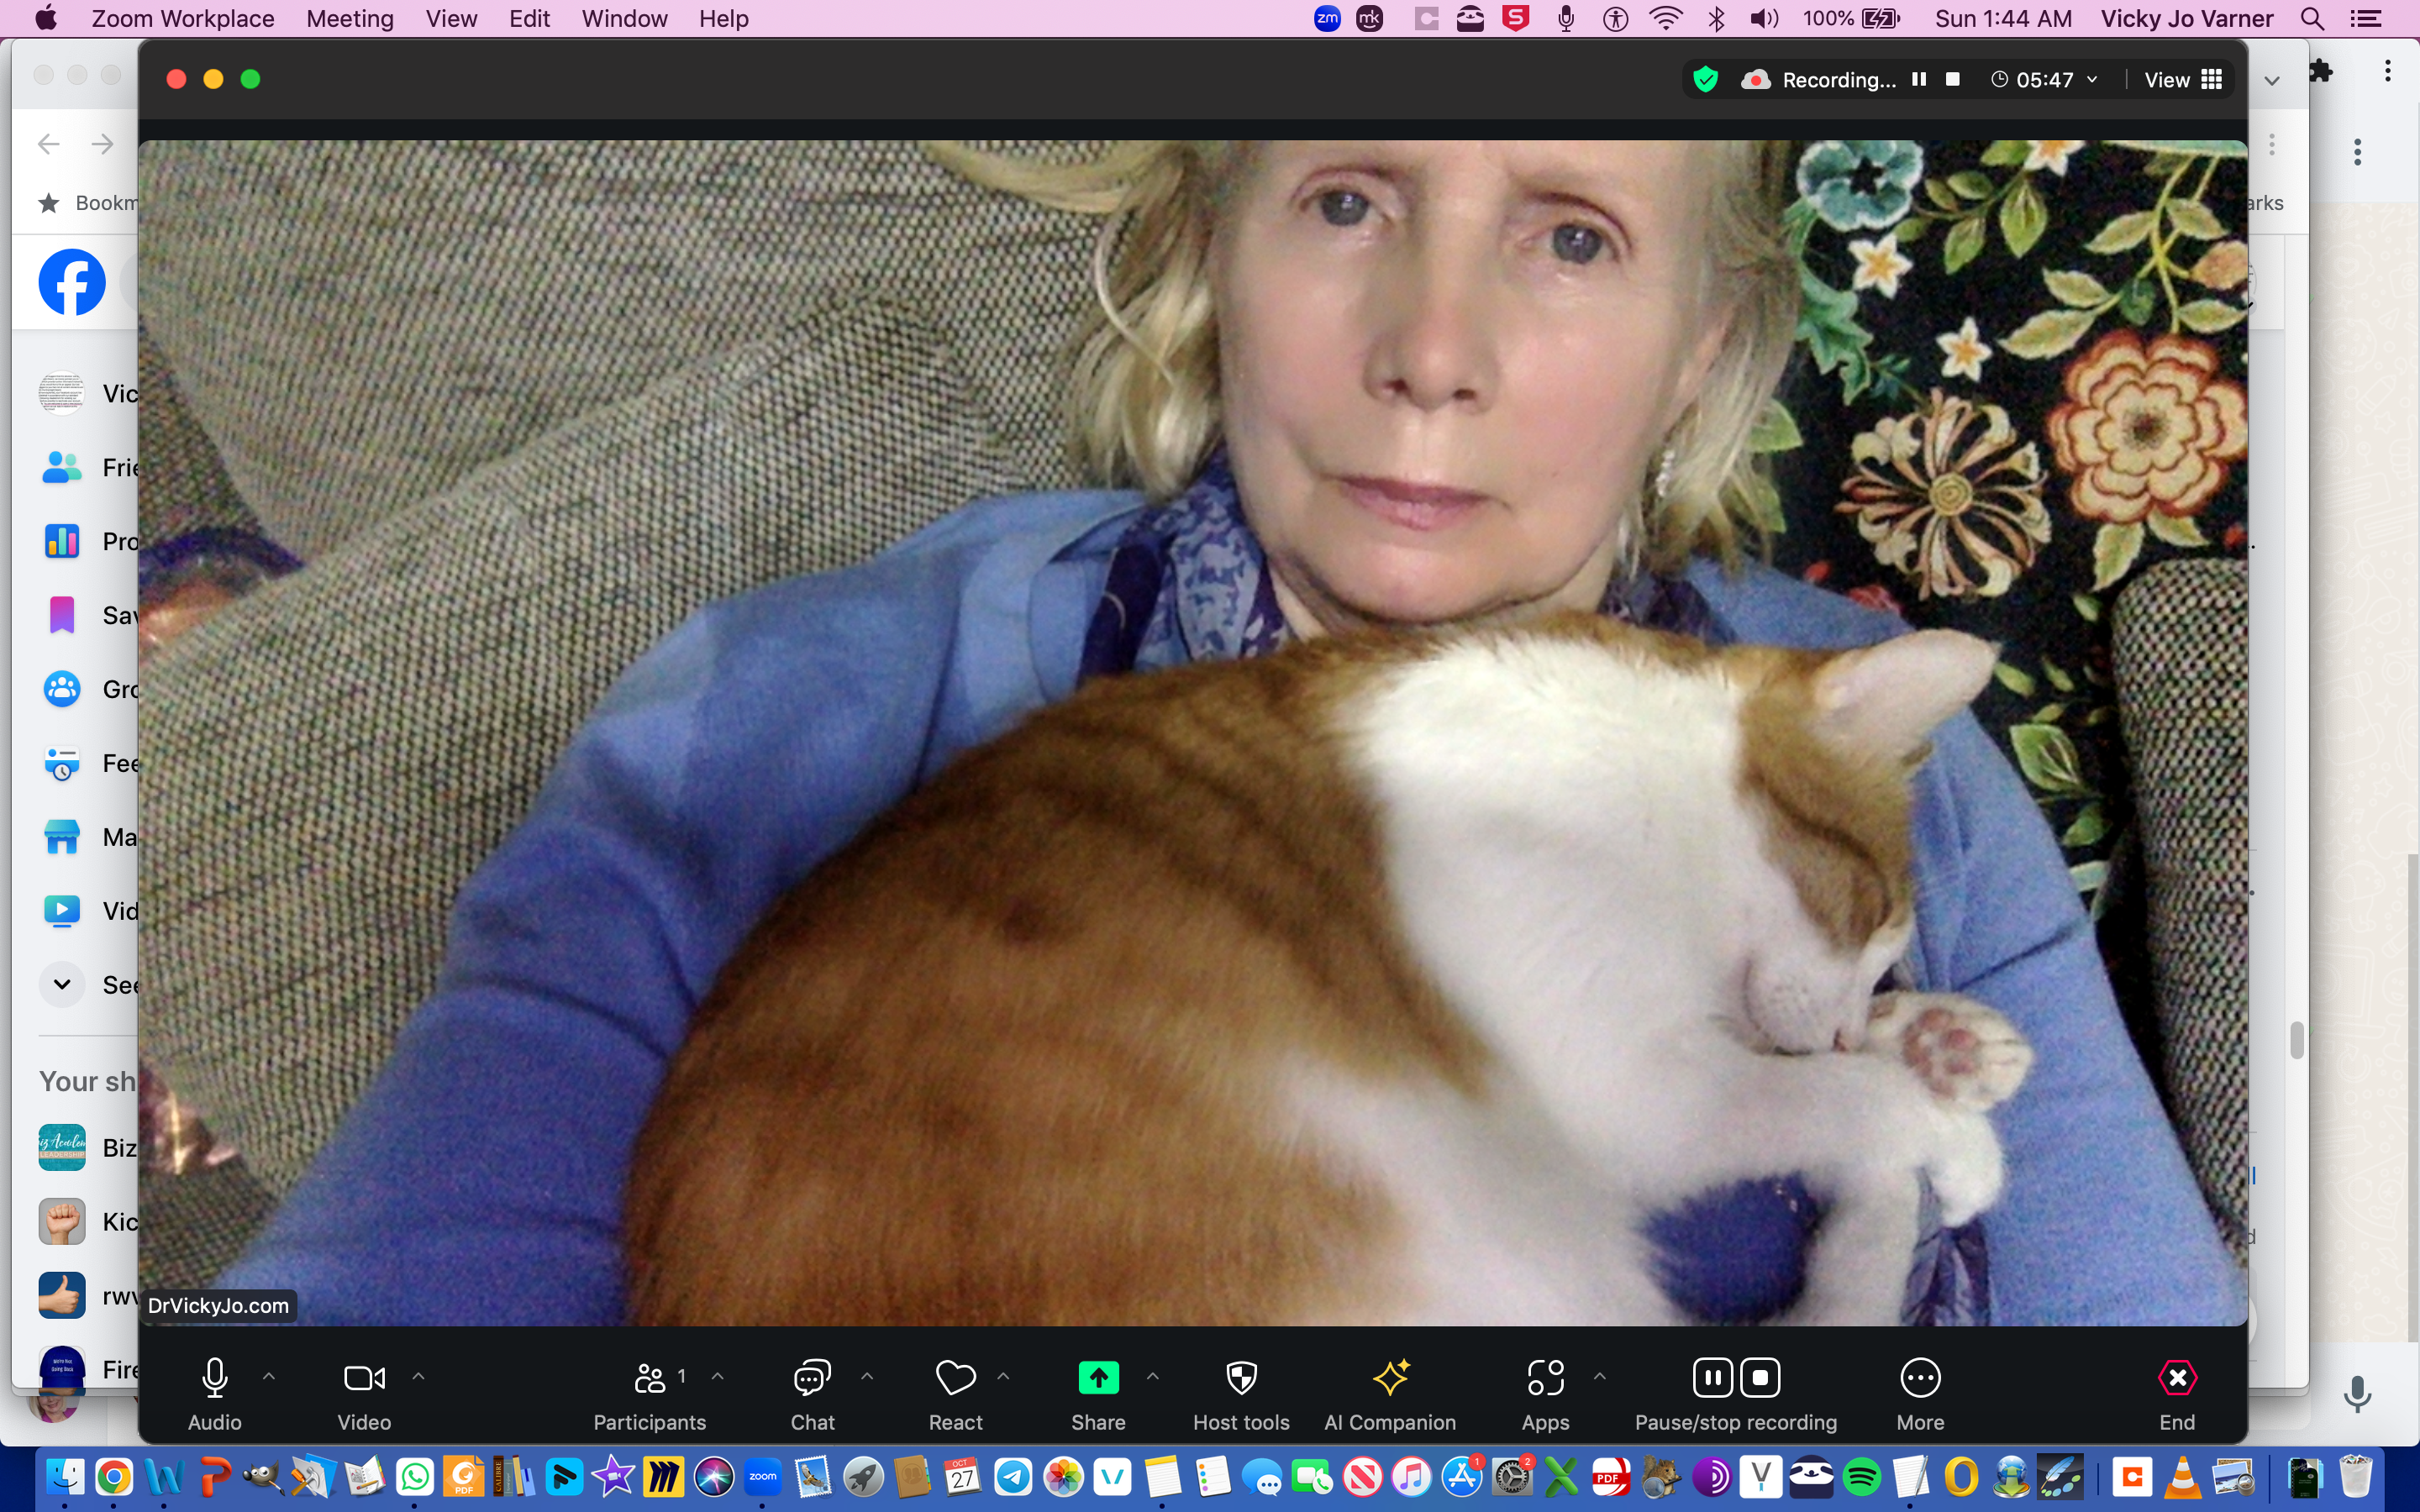Switch layout using View button
2420x1512 pixels.
(x=2183, y=80)
